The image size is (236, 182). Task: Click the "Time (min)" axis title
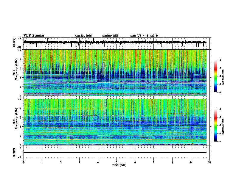click(x=119, y=165)
